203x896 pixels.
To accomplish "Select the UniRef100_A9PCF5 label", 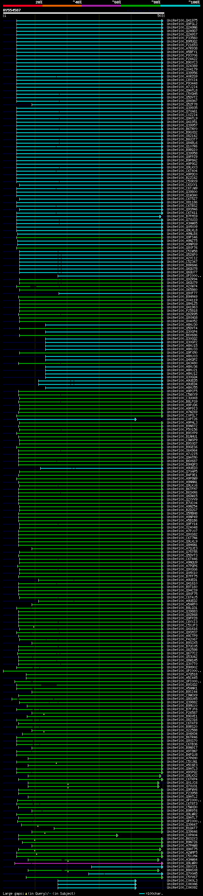I will point(182,391).
